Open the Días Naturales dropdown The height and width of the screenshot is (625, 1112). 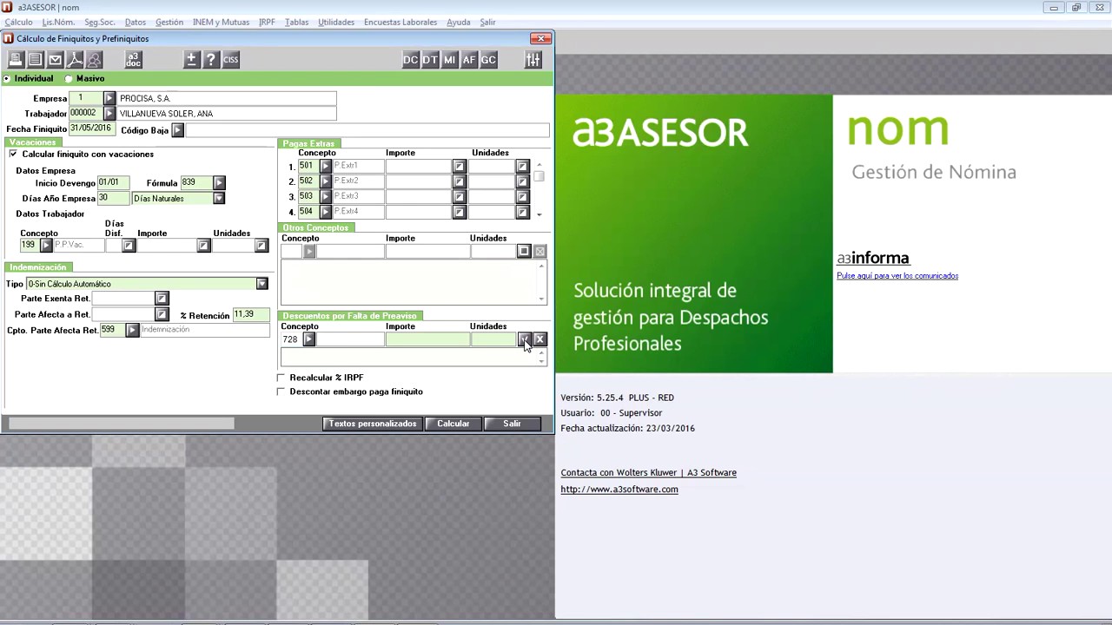coord(219,199)
